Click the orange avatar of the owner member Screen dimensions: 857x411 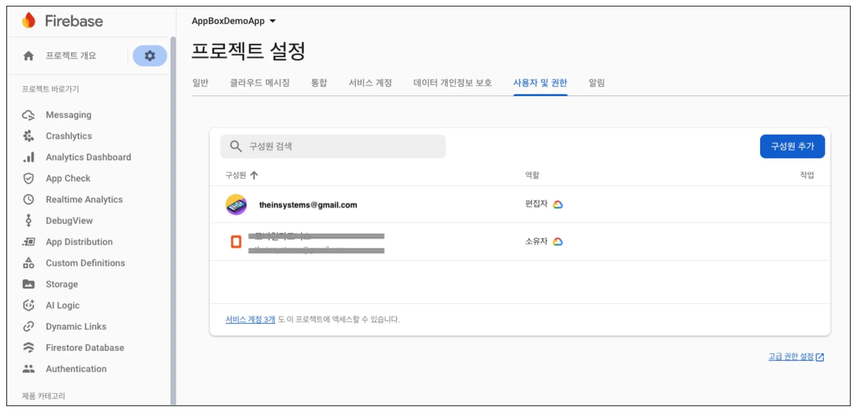(236, 242)
